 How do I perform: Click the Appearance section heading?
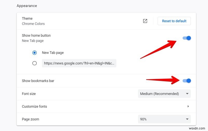tap(27, 6)
